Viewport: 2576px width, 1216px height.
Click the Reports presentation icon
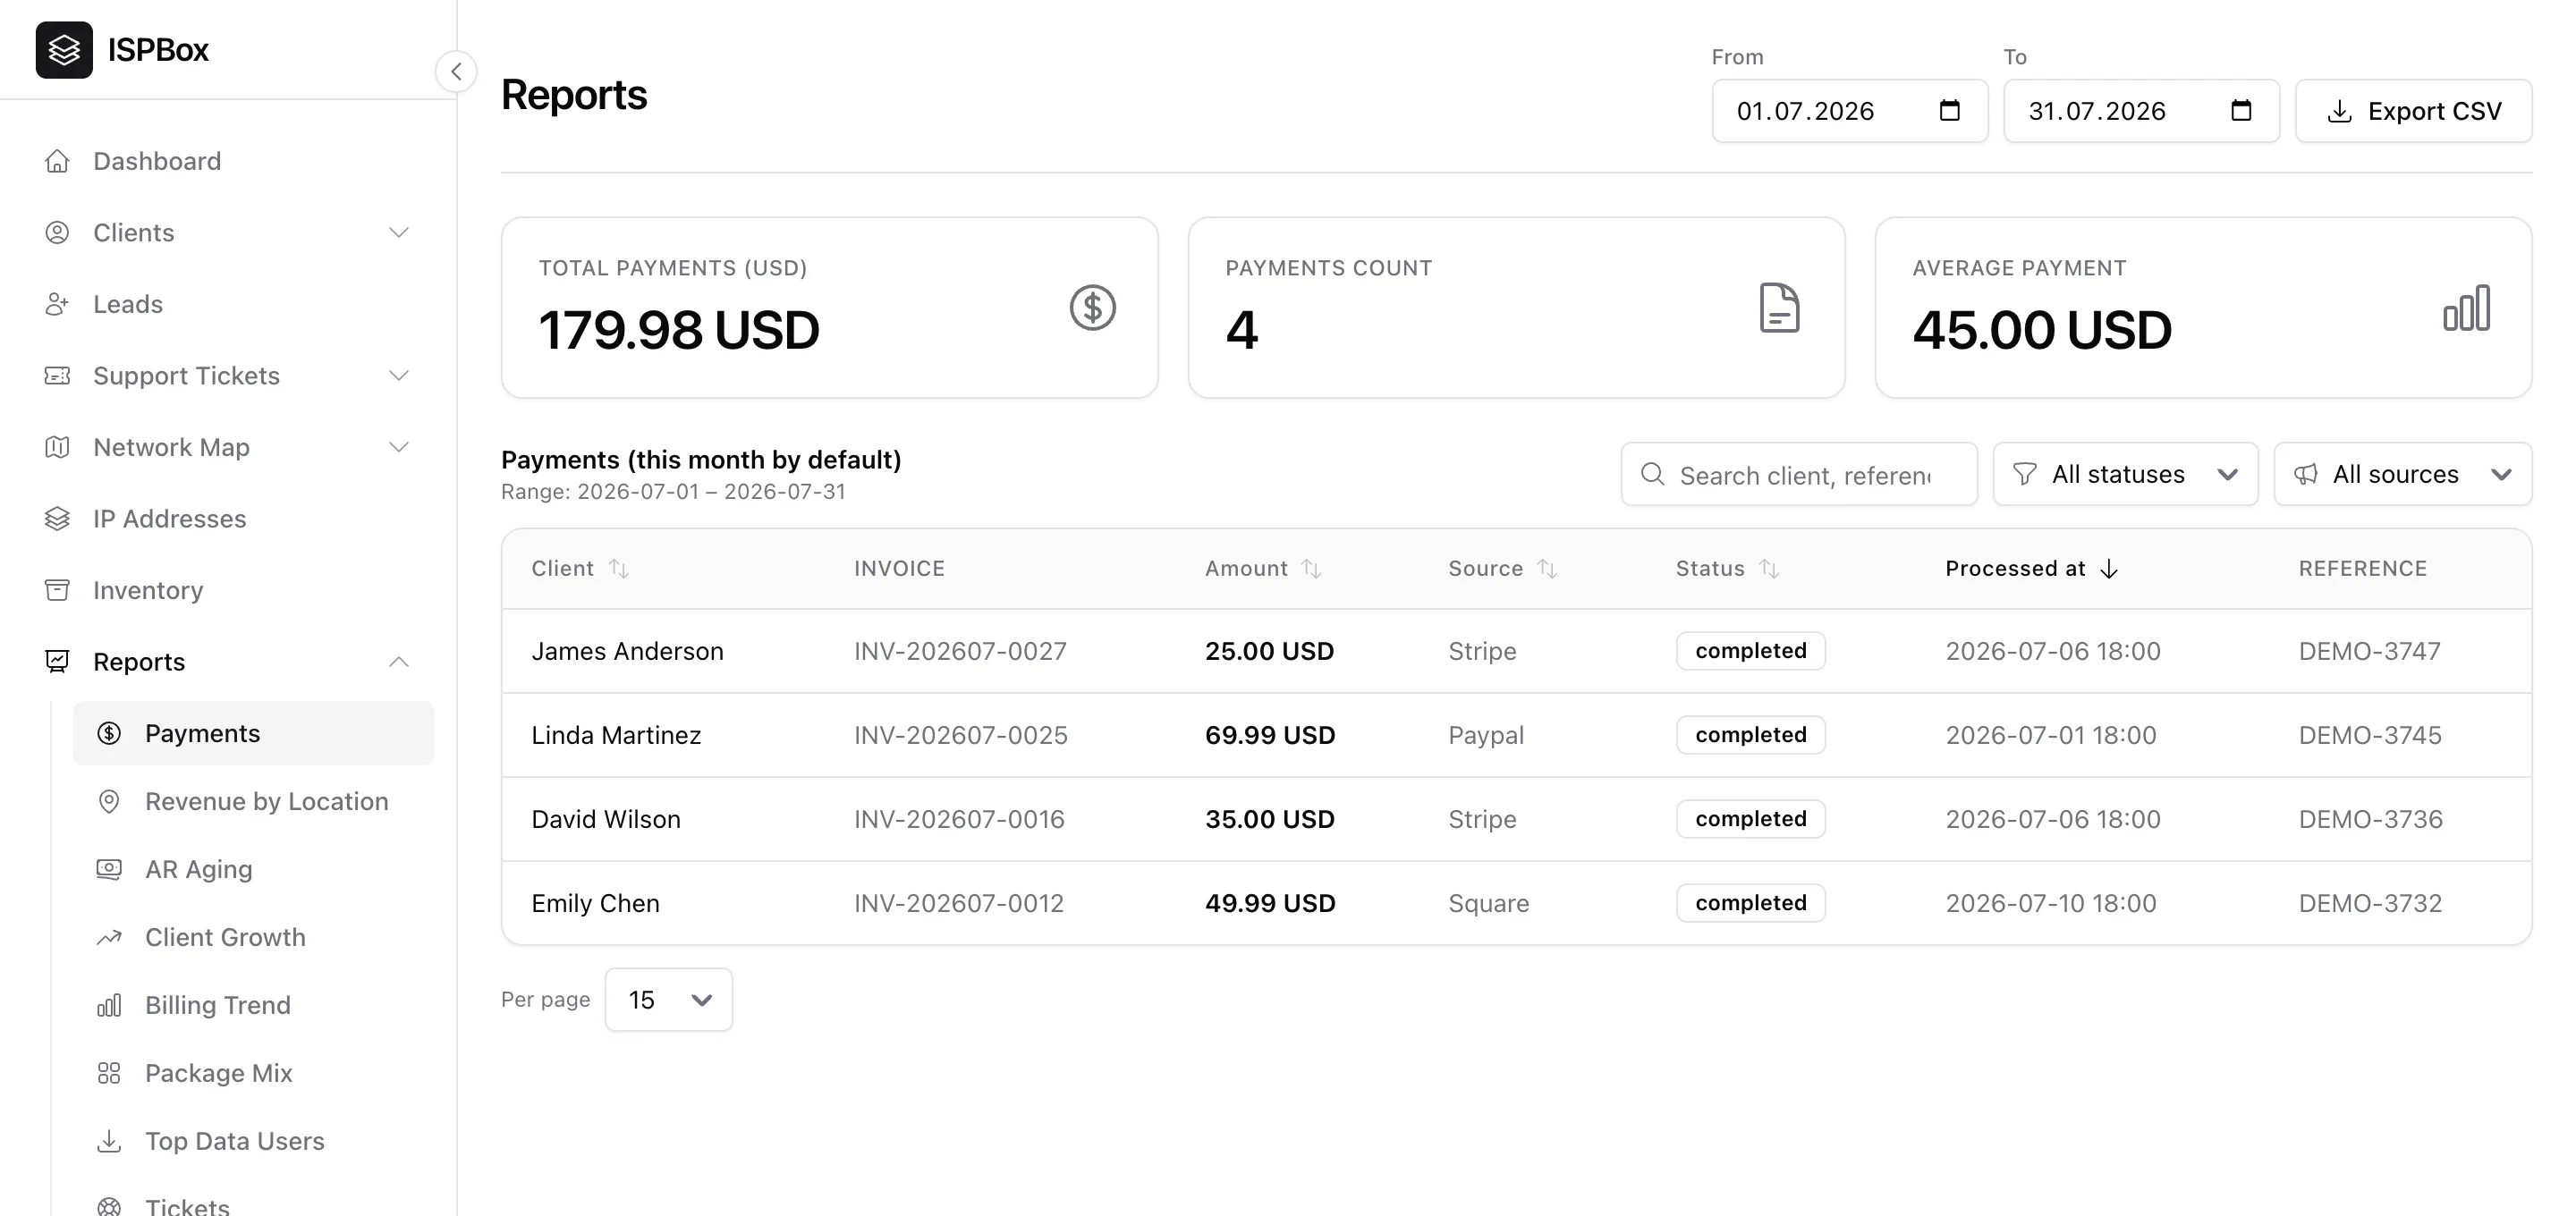click(x=57, y=661)
